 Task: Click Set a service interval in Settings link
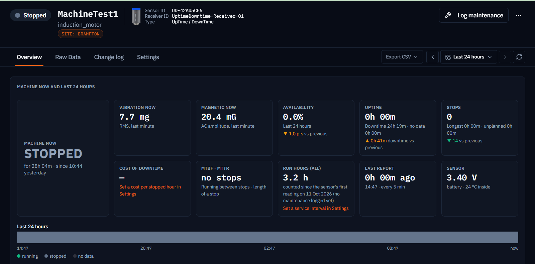(316, 208)
